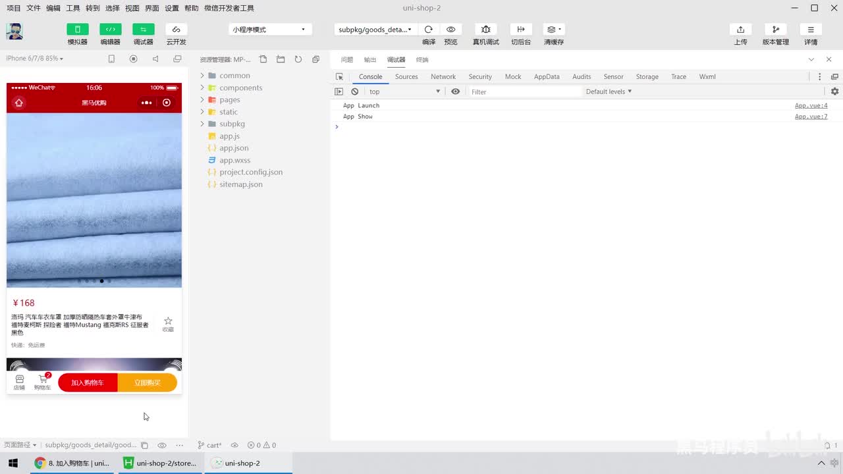The image size is (843, 474).
Task: Switch to the 问题 problems tab
Action: (x=347, y=60)
